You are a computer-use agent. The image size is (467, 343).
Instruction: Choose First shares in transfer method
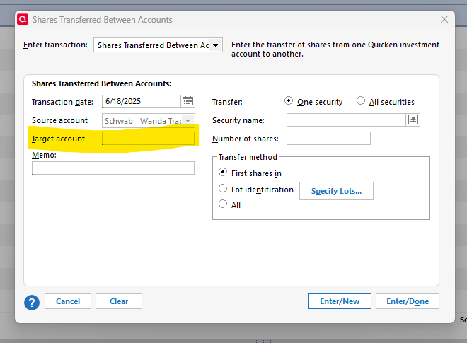[x=223, y=172]
